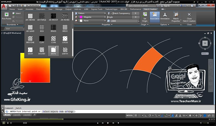The height and width of the screenshot is (126, 216).
Task: Toggle ortho mode in status bar
Action: point(146,115)
